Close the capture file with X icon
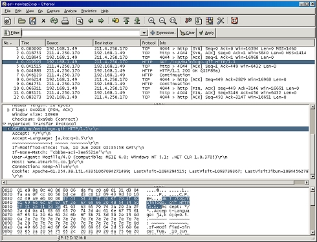This screenshot has height=242, width=317. (x=43, y=21)
